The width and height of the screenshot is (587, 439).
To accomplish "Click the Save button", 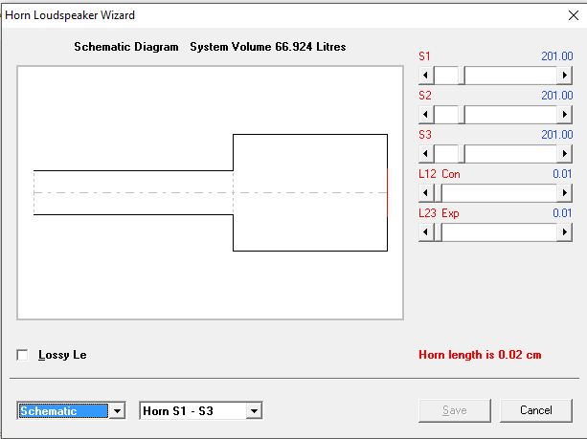I will click(x=455, y=410).
